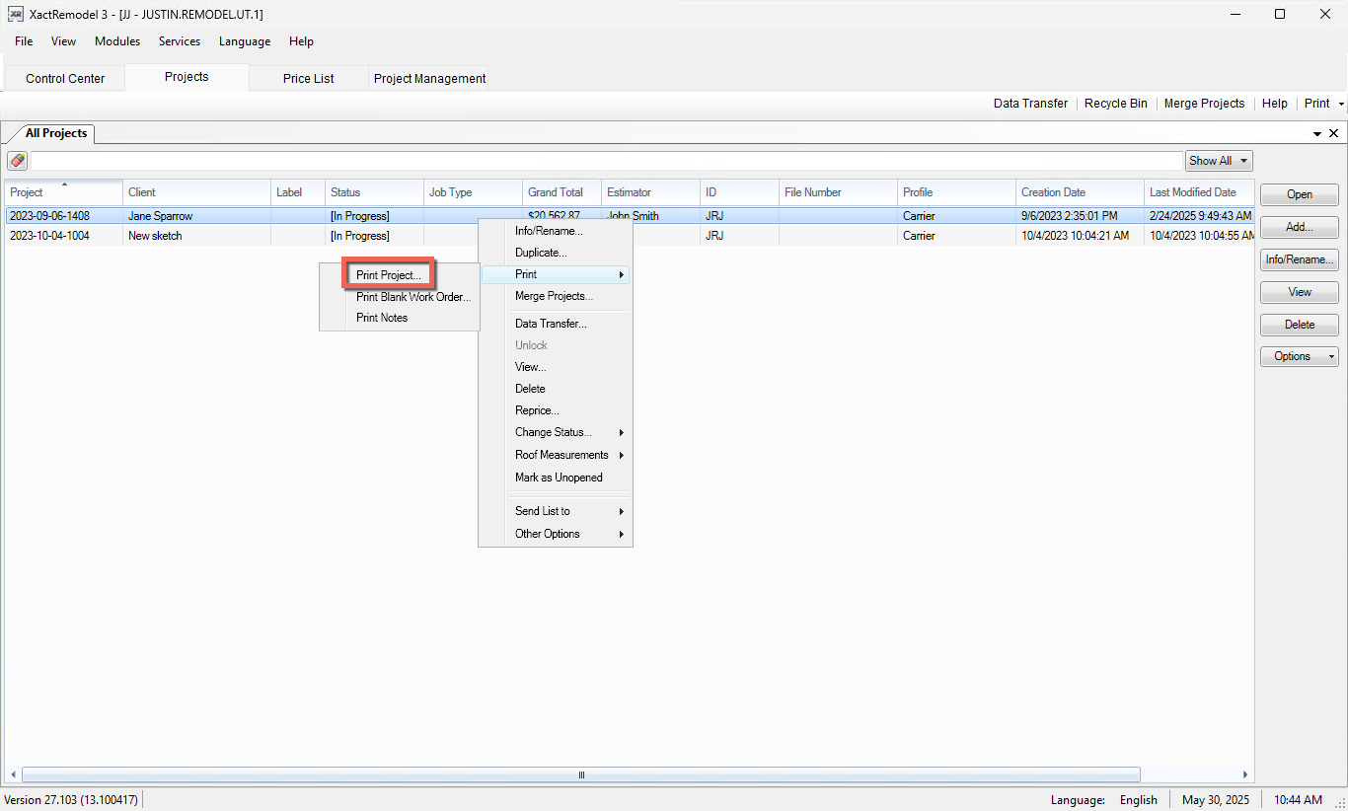Image resolution: width=1348 pixels, height=811 pixels.
Task: Click the scrollbar right arrow
Action: pyautogui.click(x=1245, y=775)
